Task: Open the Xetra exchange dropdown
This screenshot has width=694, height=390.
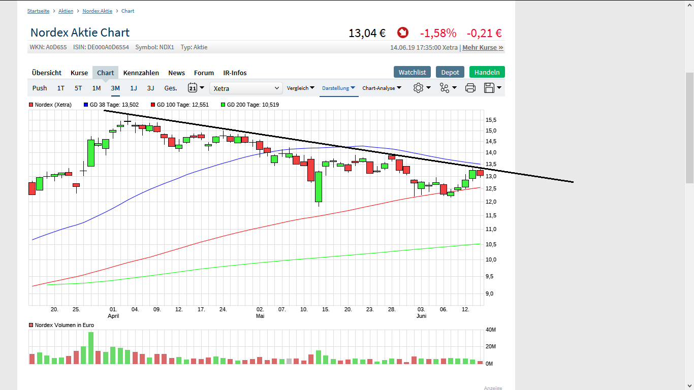Action: pos(246,88)
